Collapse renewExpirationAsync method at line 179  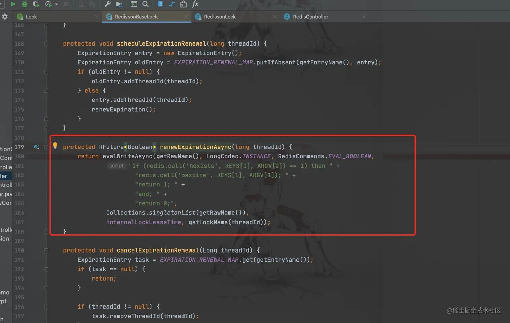tap(46, 147)
